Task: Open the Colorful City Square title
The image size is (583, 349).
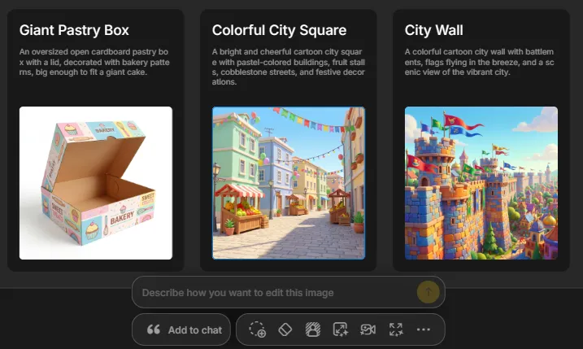Action: pyautogui.click(x=279, y=30)
